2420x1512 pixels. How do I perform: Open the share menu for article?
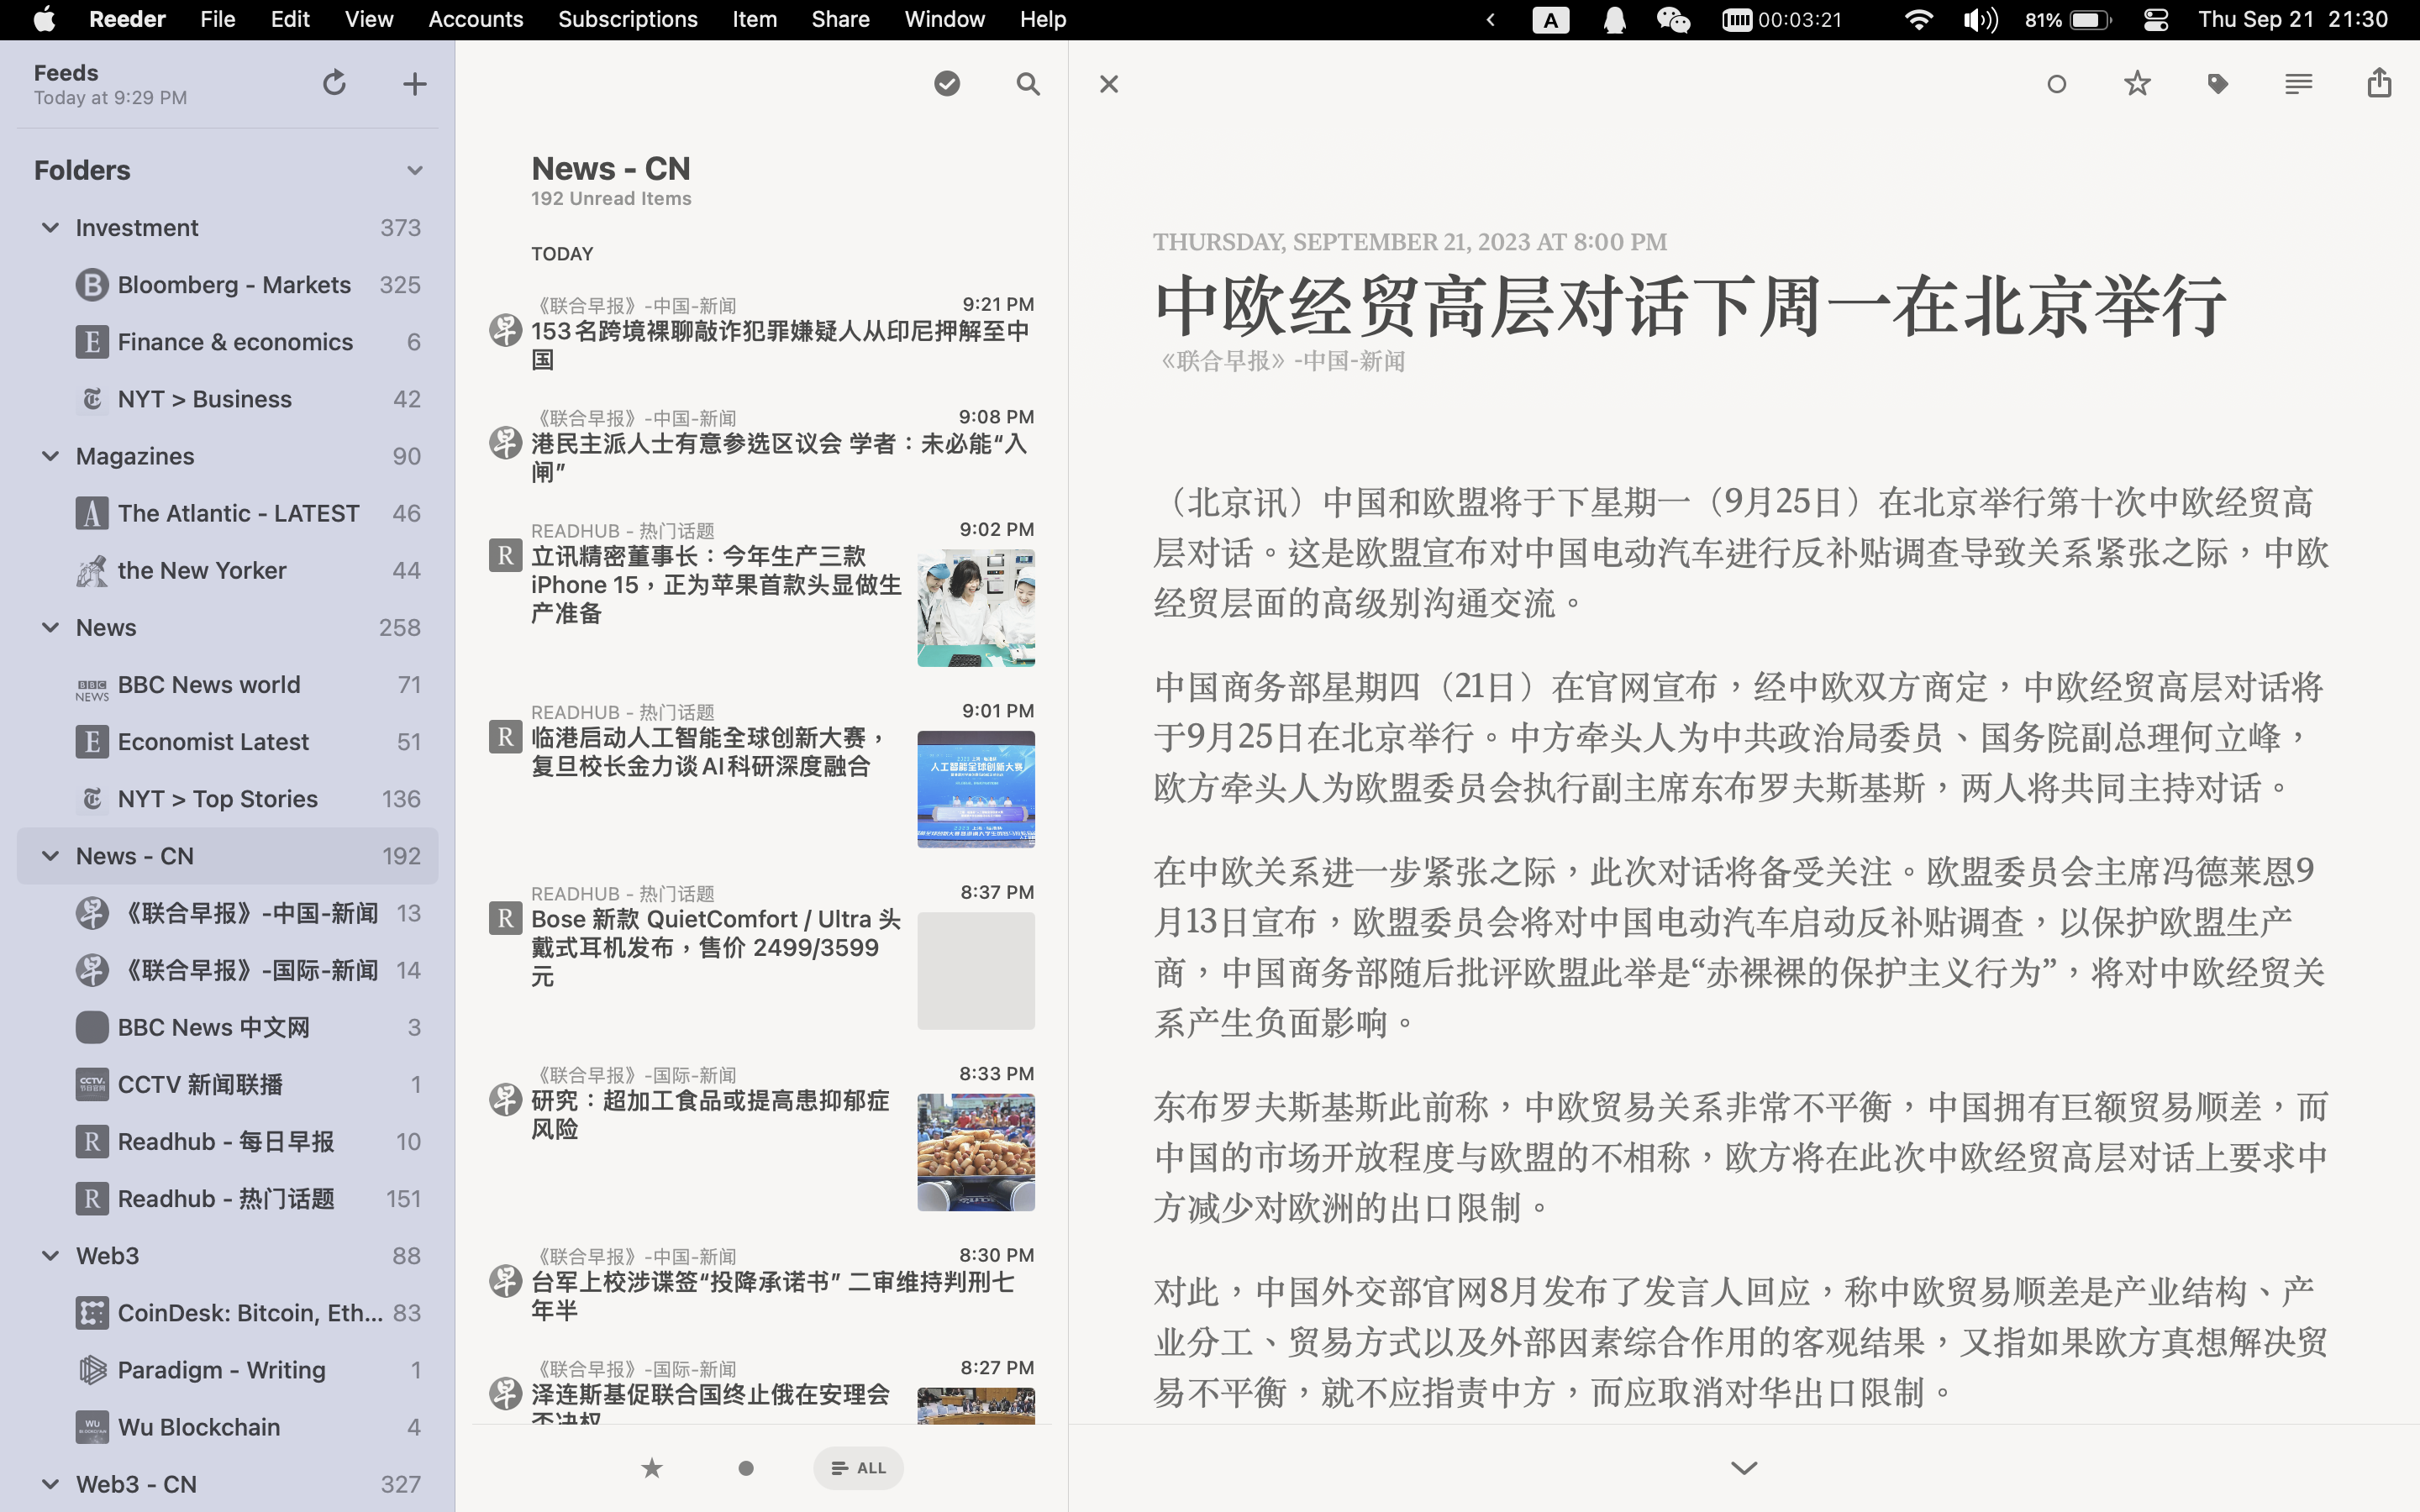[2379, 83]
